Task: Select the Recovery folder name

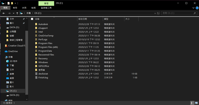Action: pyautogui.click(x=43, y=59)
